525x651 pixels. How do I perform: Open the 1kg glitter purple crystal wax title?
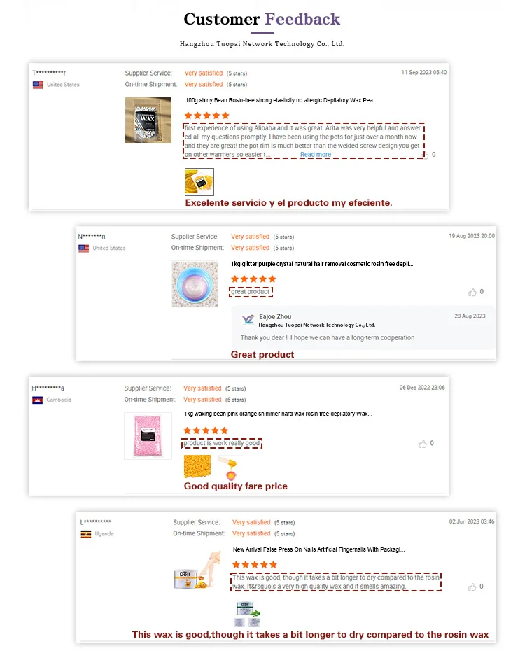click(322, 264)
